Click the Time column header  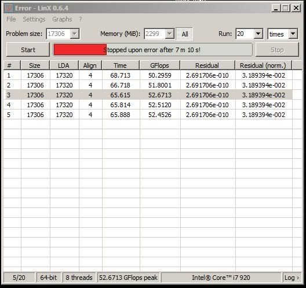click(120, 65)
